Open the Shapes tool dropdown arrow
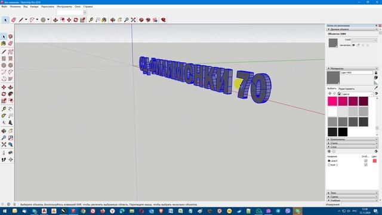Screen dimensions: 382x215 (48, 20)
